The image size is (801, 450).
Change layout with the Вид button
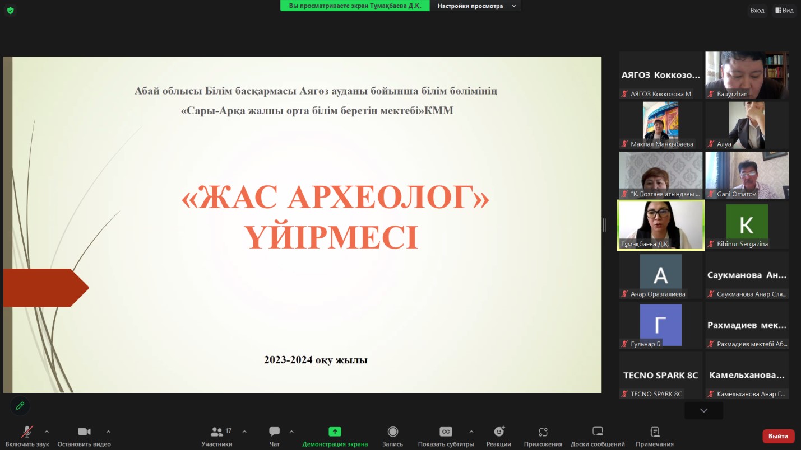click(784, 10)
